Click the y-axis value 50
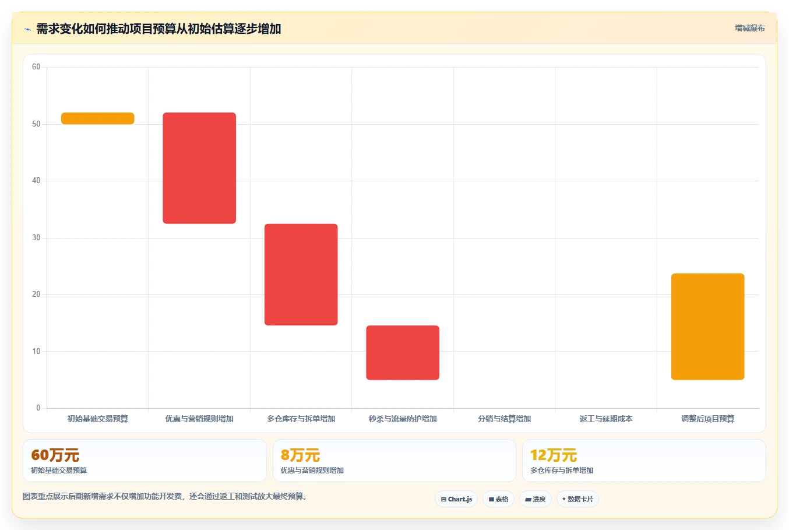789x530 pixels. pyautogui.click(x=36, y=124)
